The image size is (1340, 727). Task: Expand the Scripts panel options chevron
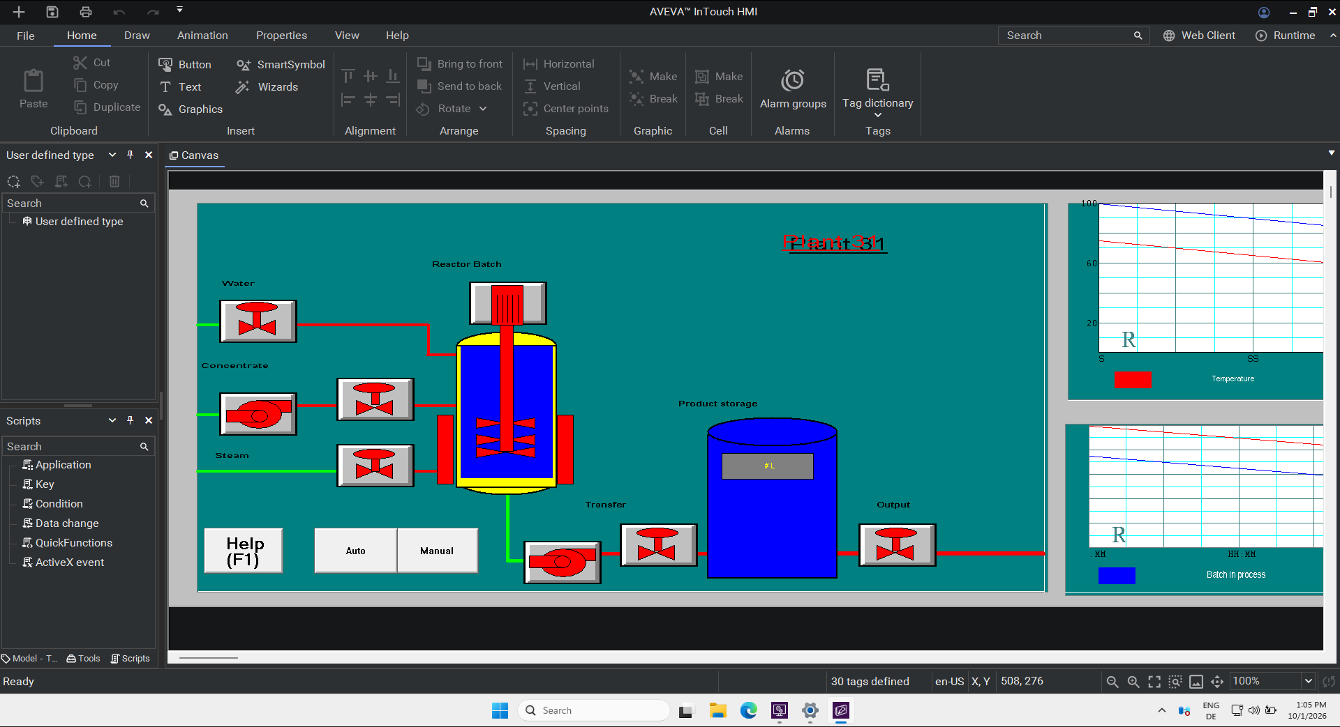[112, 420]
